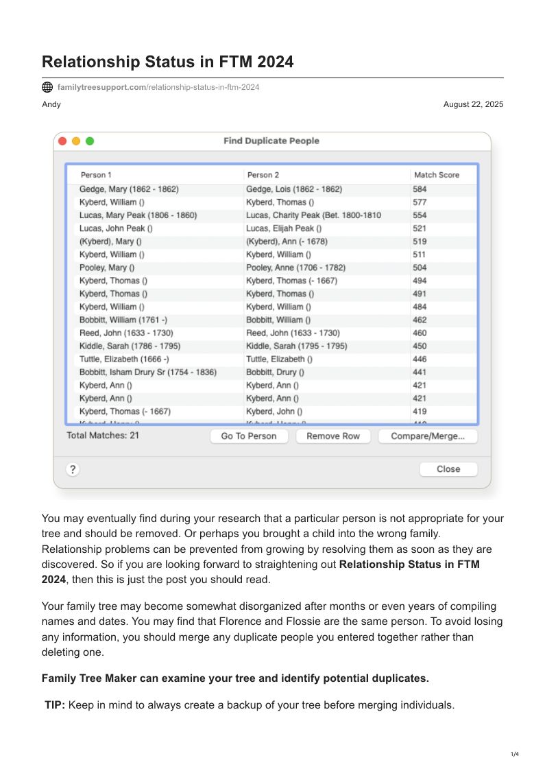Viewport: 545px width, 771px height.
Task: Open Compare/Merge for the selected pair
Action: click(x=428, y=436)
